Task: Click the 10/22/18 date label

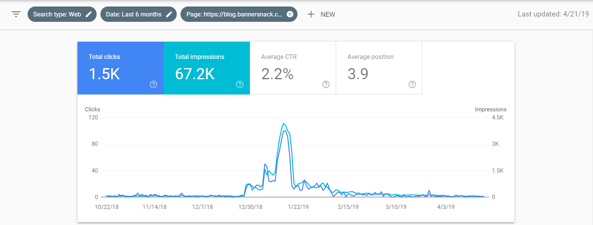Action: point(107,207)
